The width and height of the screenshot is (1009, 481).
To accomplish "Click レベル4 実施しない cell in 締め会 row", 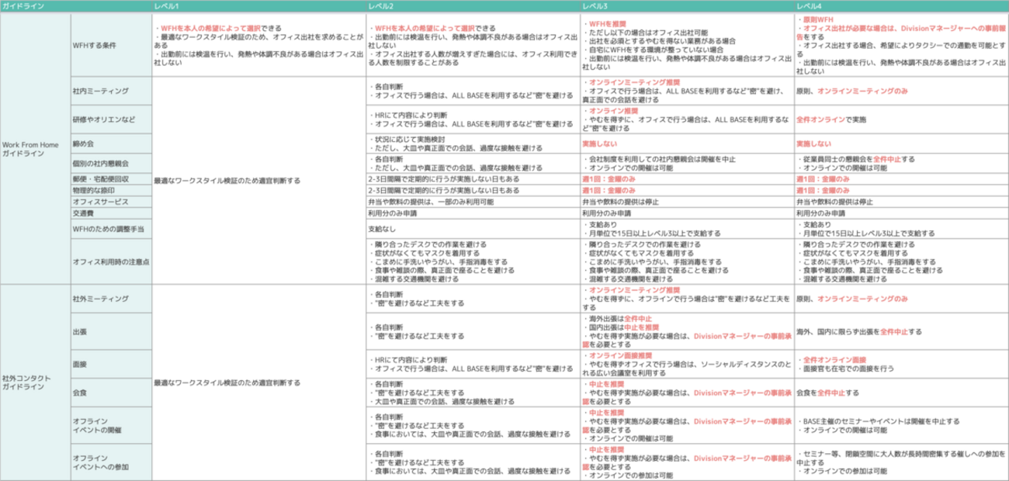I will pos(901,144).
